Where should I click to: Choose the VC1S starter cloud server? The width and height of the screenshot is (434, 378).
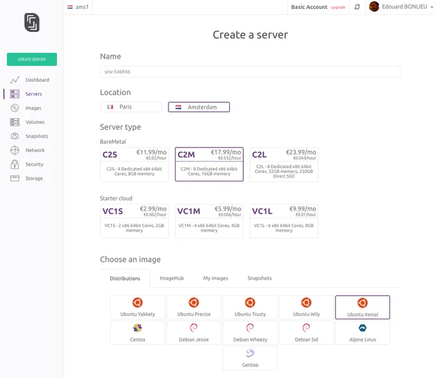click(135, 222)
